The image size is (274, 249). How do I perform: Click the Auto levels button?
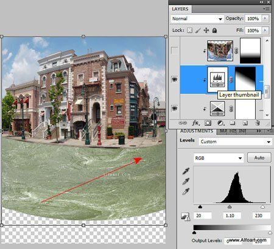259,157
